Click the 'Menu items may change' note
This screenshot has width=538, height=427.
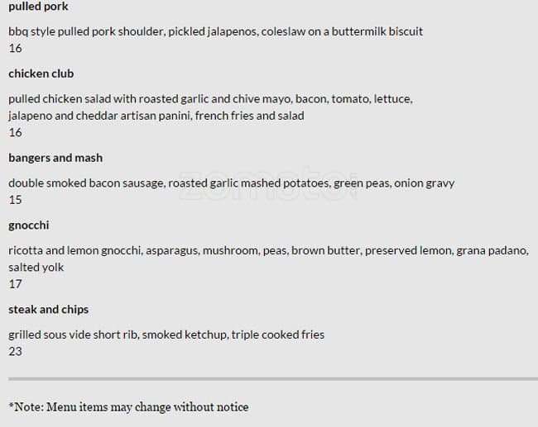coord(128,406)
